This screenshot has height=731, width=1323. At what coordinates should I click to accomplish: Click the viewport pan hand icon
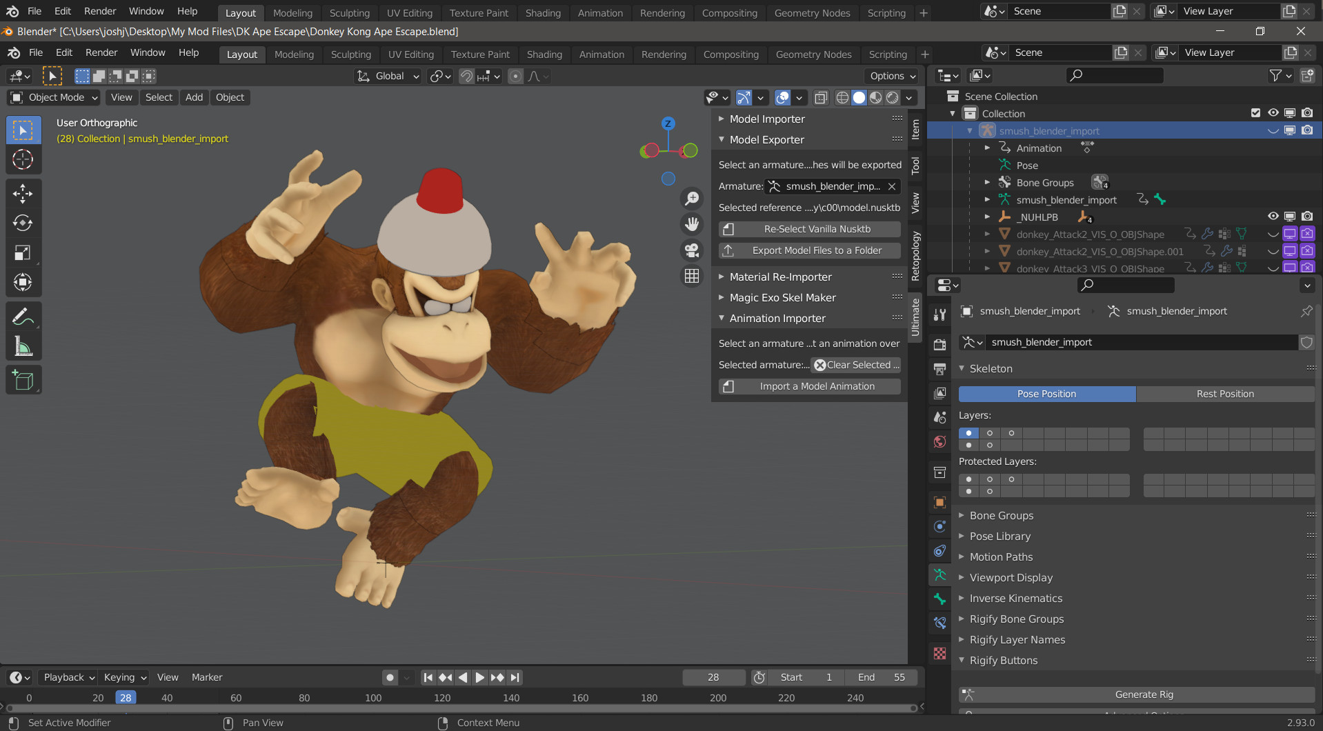click(x=691, y=224)
